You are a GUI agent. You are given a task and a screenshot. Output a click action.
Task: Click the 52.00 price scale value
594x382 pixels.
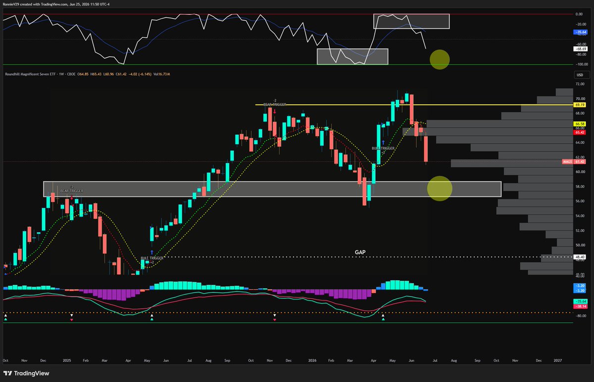[581, 230]
